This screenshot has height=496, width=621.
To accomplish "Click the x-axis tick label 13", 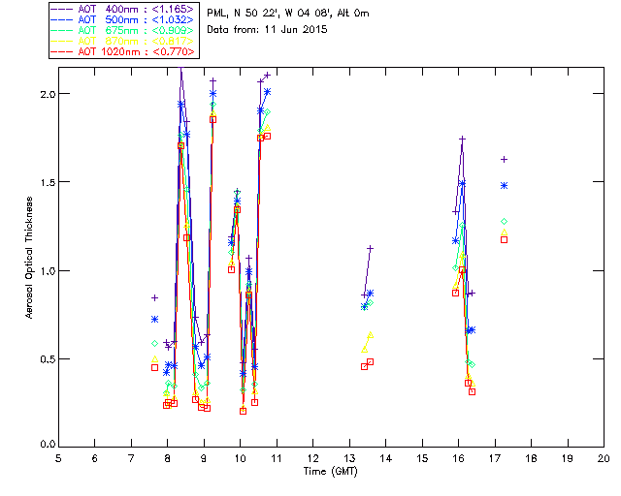I will [349, 458].
